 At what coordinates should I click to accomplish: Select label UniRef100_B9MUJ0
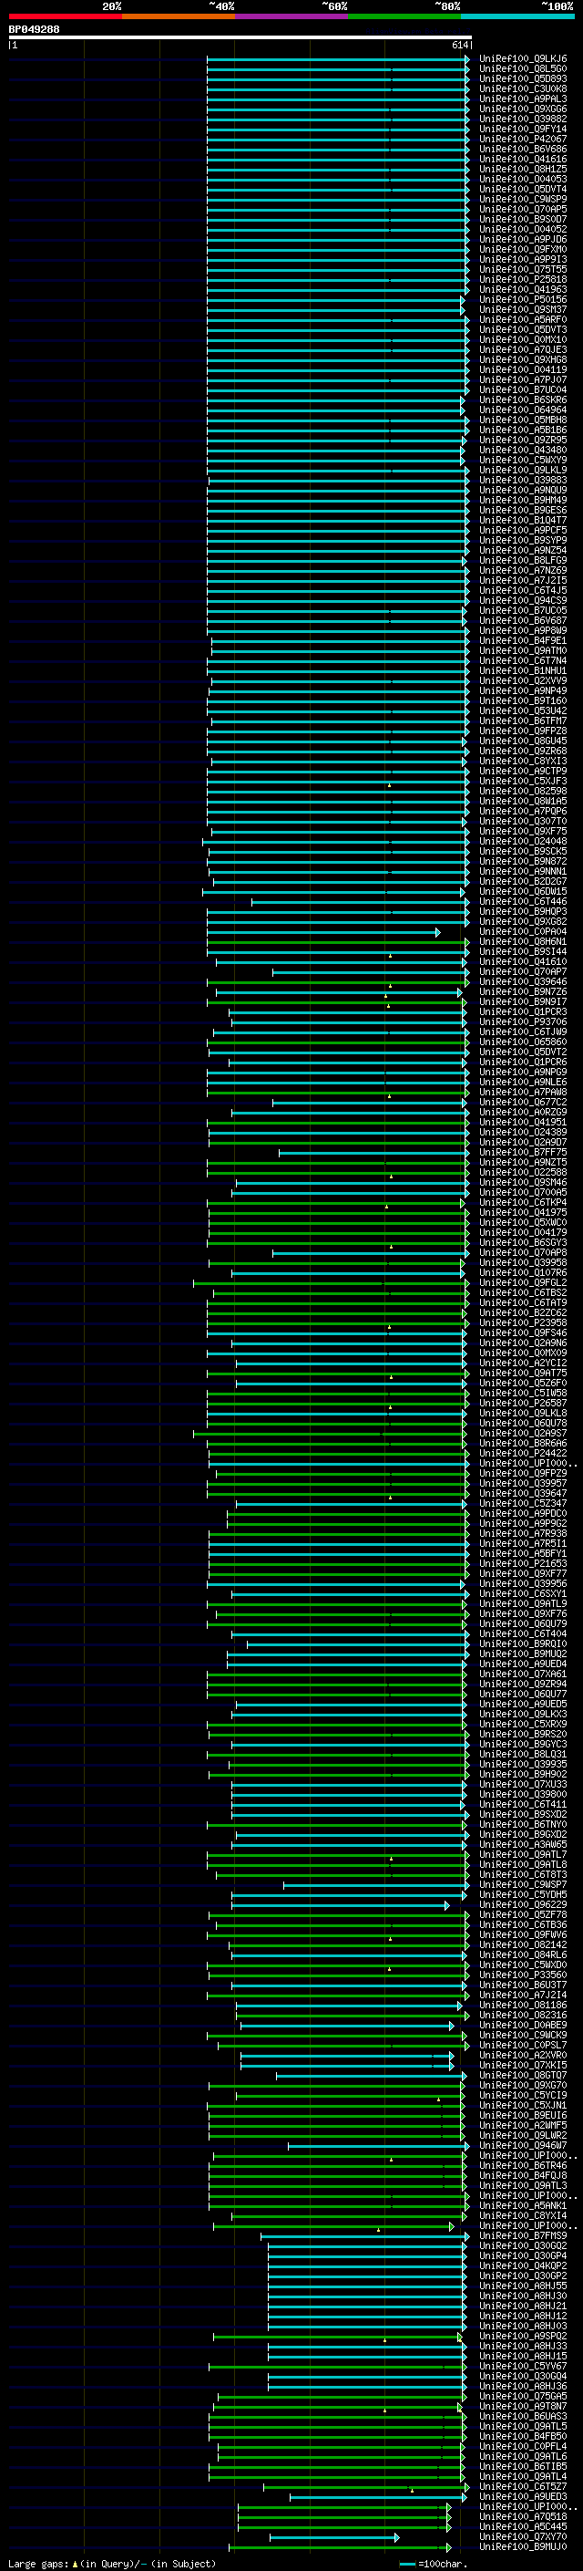523,2547
